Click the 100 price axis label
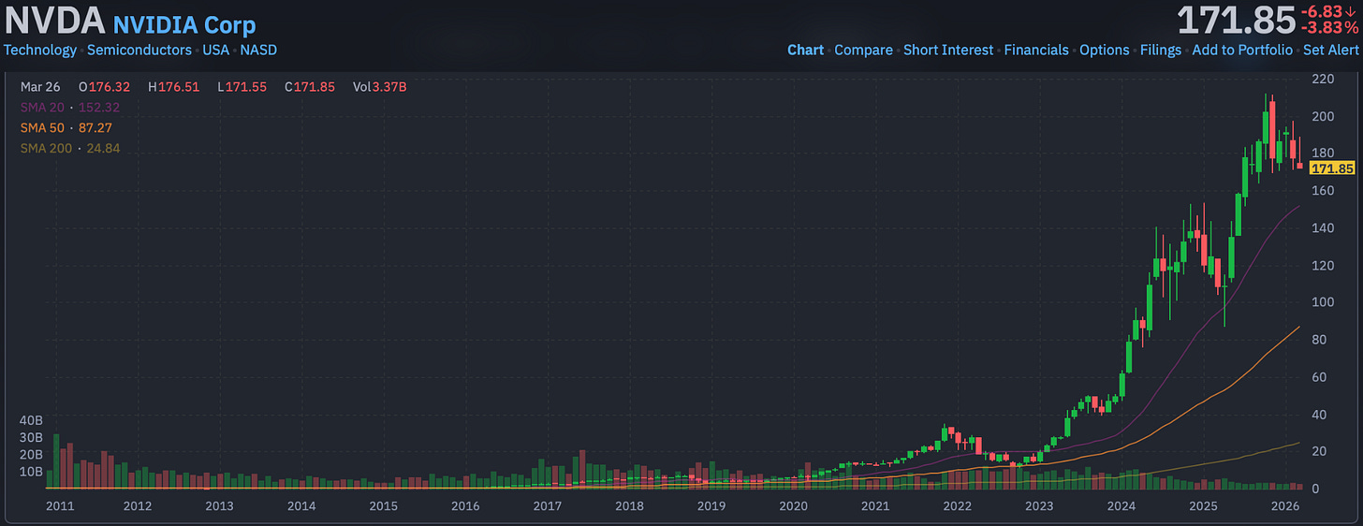This screenshot has width=1363, height=526. tap(1322, 302)
